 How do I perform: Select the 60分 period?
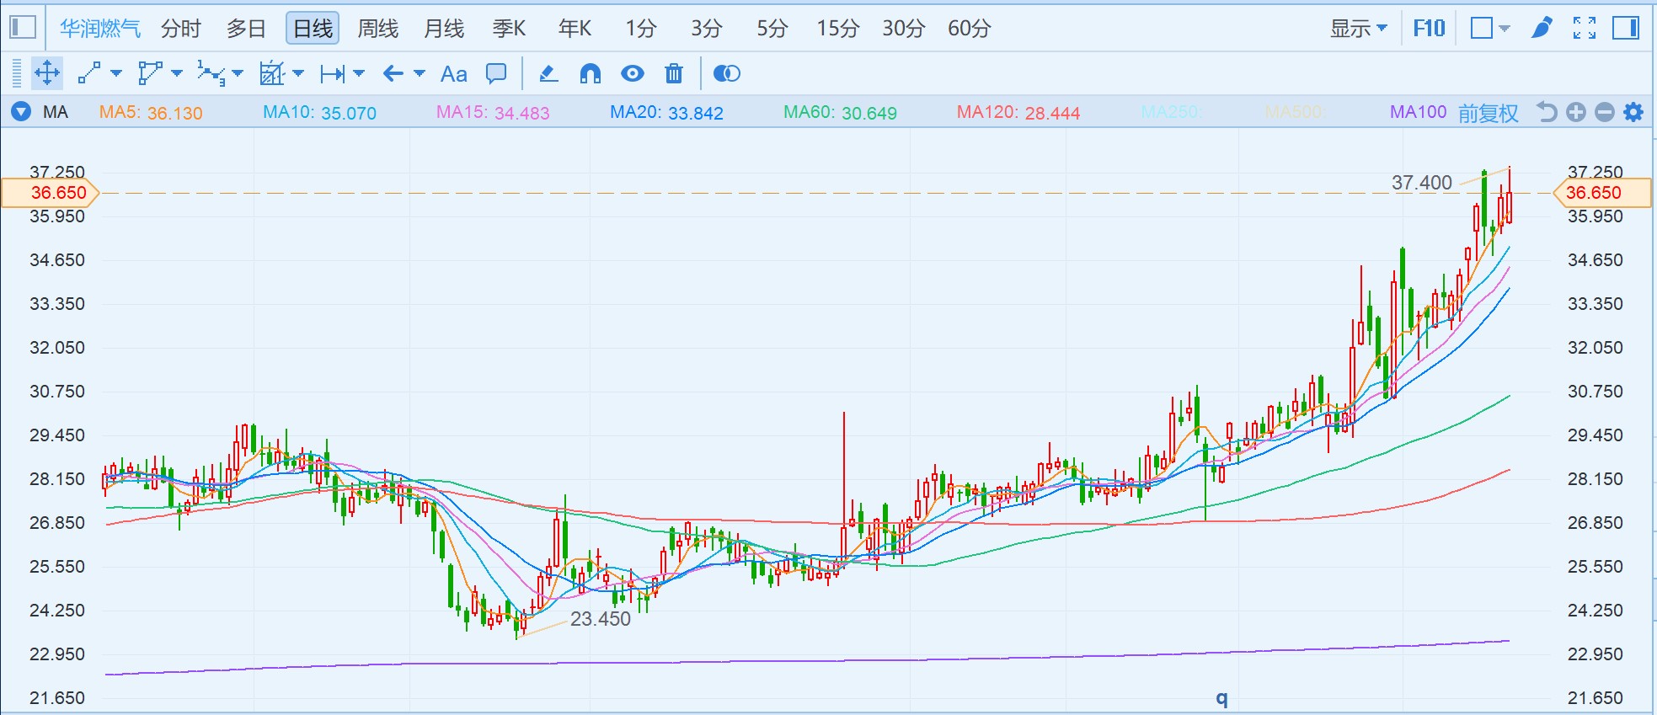coord(969,29)
